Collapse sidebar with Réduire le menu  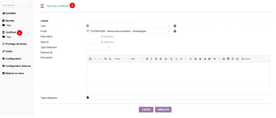pyautogui.click(x=13, y=73)
